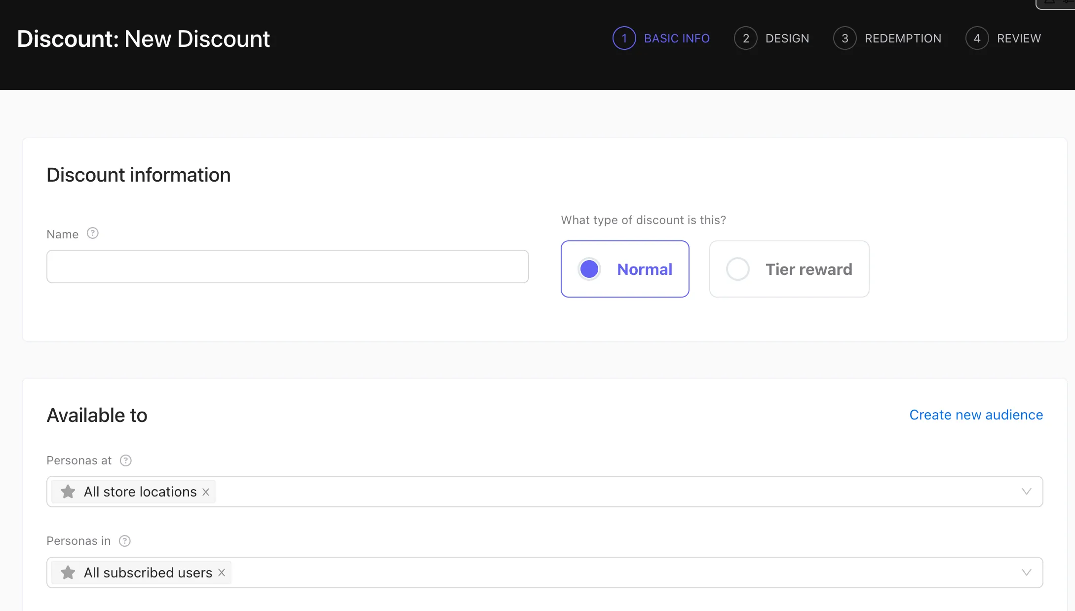Image resolution: width=1075 pixels, height=611 pixels.
Task: Click the star icon in All subscribed users
Action: tap(68, 573)
